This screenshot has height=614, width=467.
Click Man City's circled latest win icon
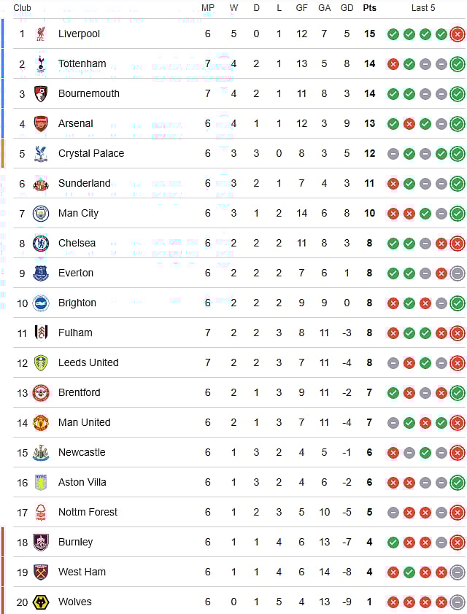(x=458, y=213)
